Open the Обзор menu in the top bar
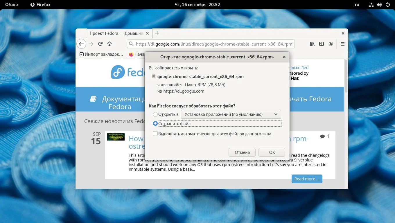This screenshot has width=395, height=223. click(11, 4)
